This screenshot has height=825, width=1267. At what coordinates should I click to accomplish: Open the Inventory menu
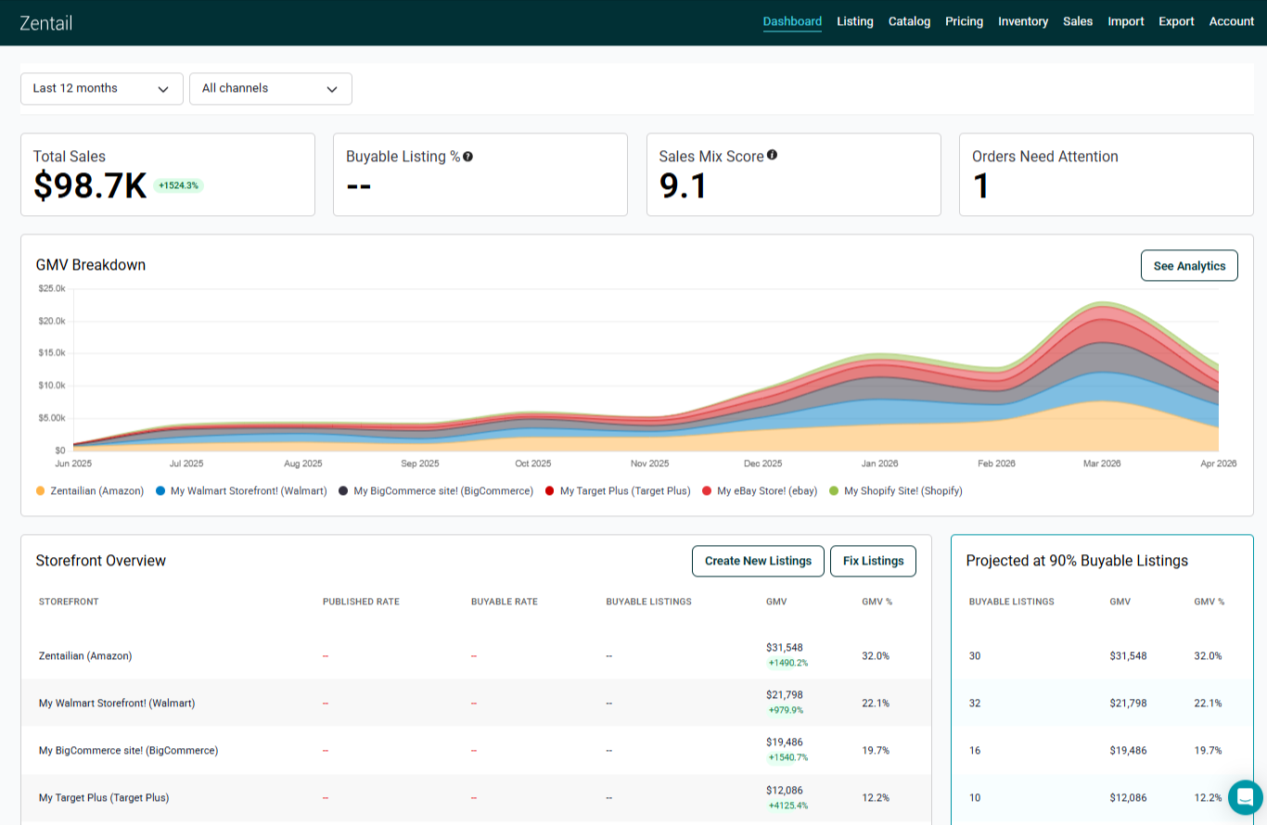(x=1023, y=21)
